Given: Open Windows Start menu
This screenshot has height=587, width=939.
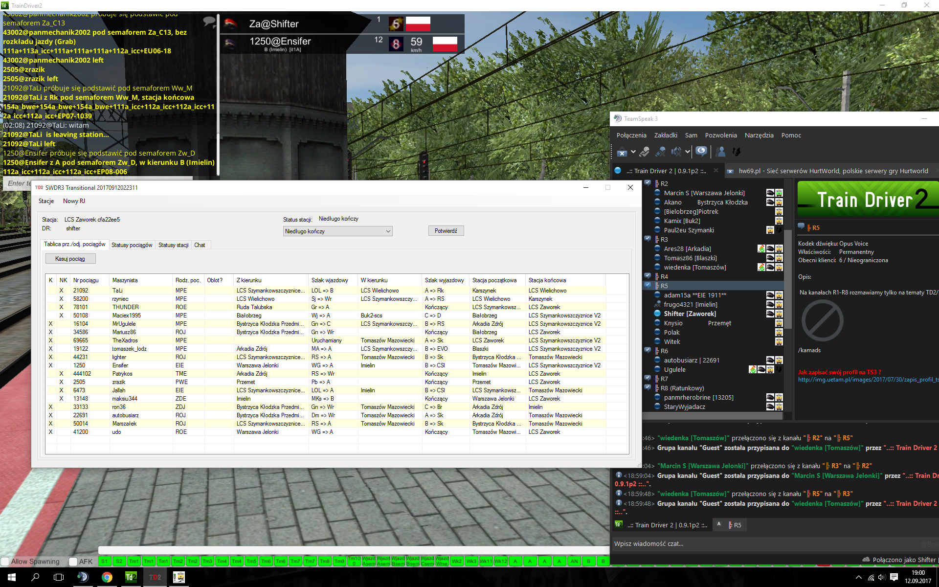Looking at the screenshot, I should tap(12, 577).
